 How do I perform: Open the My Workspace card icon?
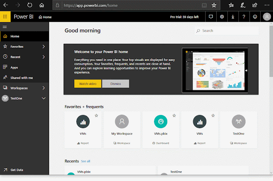[x=122, y=121]
